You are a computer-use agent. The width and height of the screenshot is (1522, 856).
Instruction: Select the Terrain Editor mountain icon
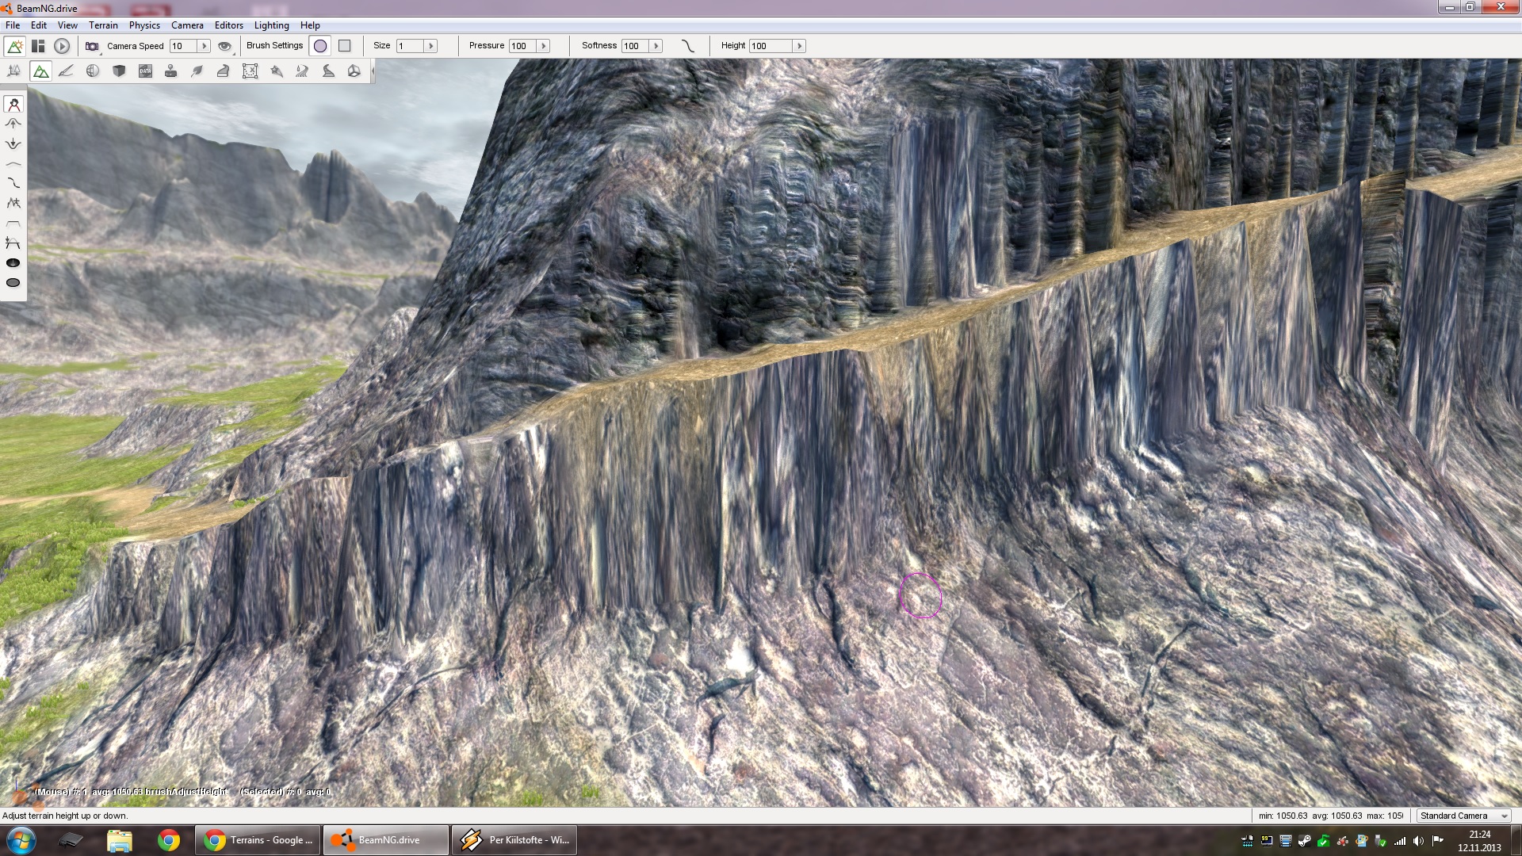40,71
